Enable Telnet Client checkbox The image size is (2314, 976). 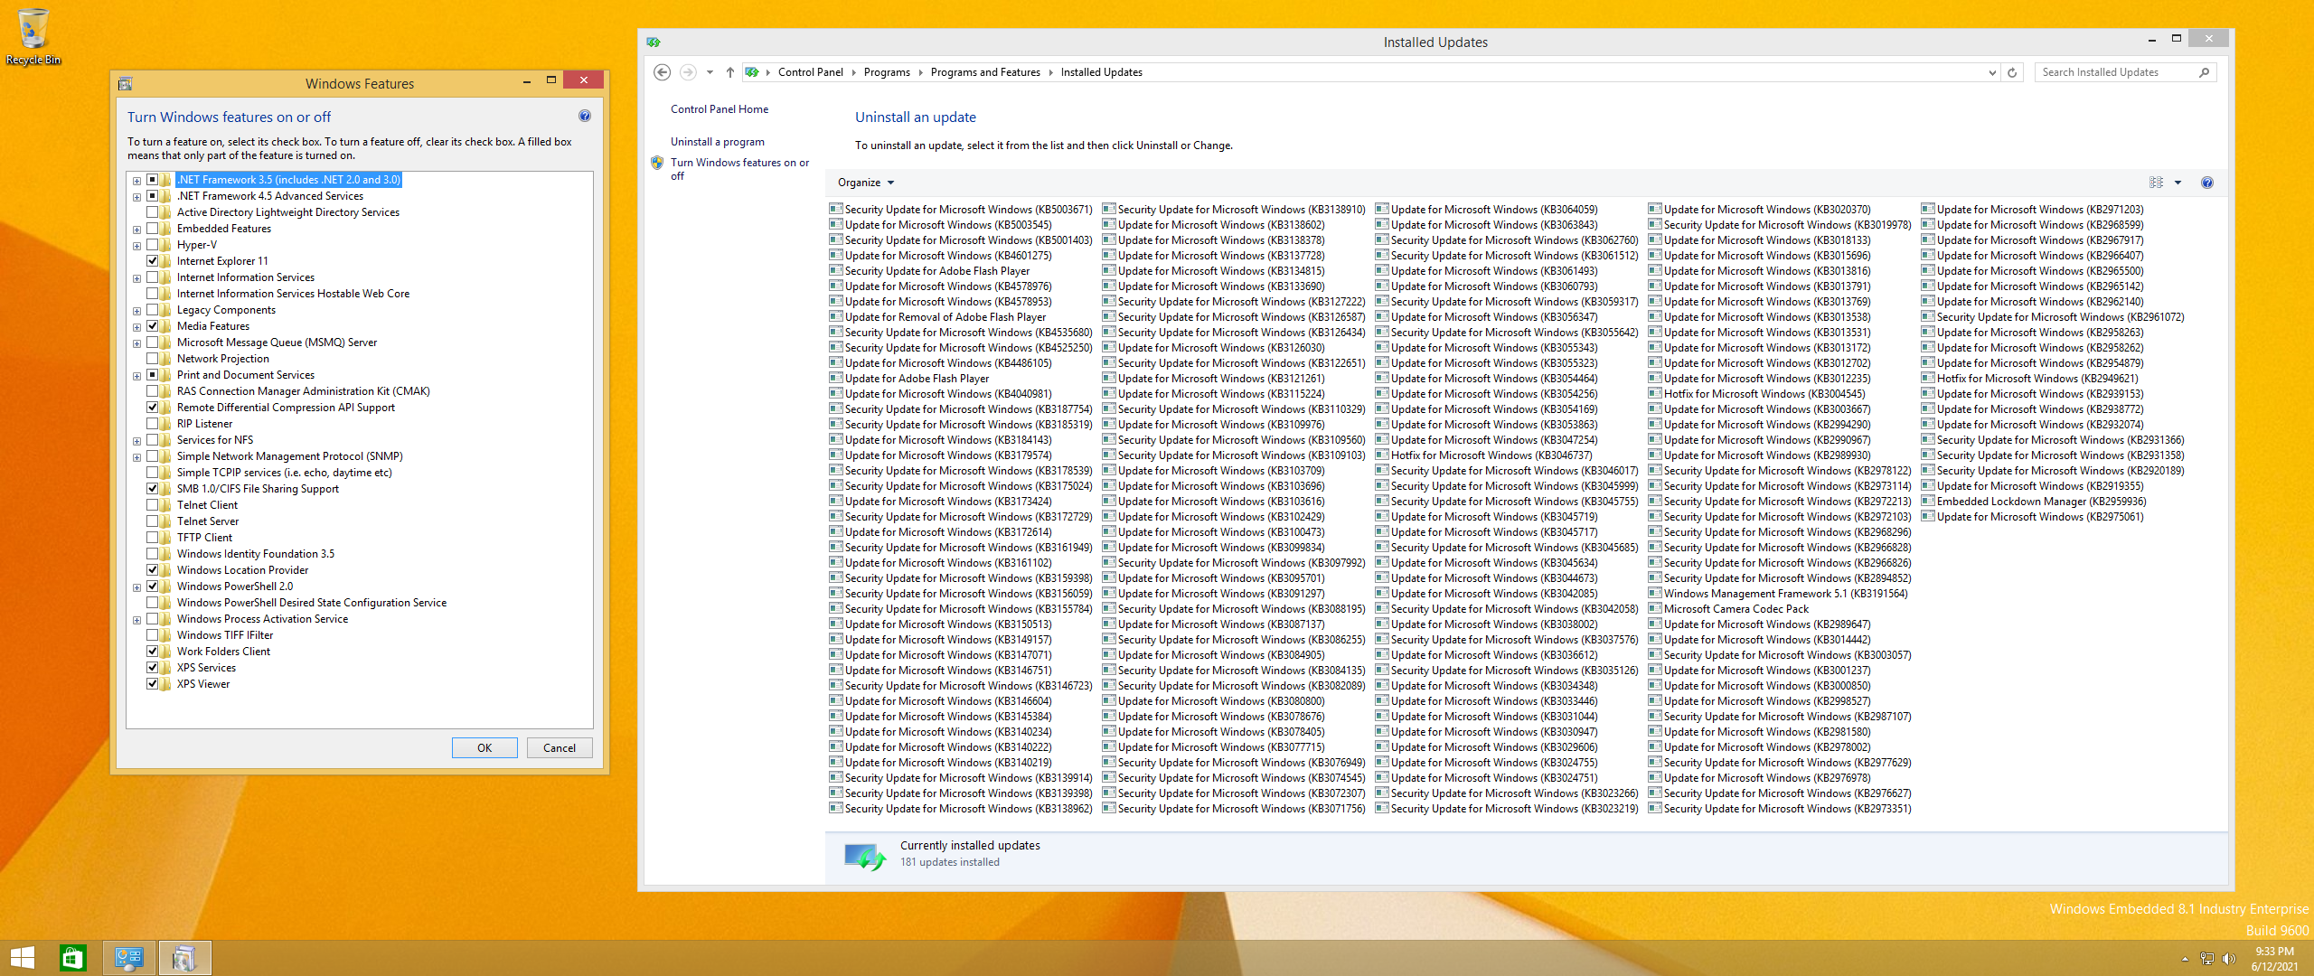click(153, 505)
